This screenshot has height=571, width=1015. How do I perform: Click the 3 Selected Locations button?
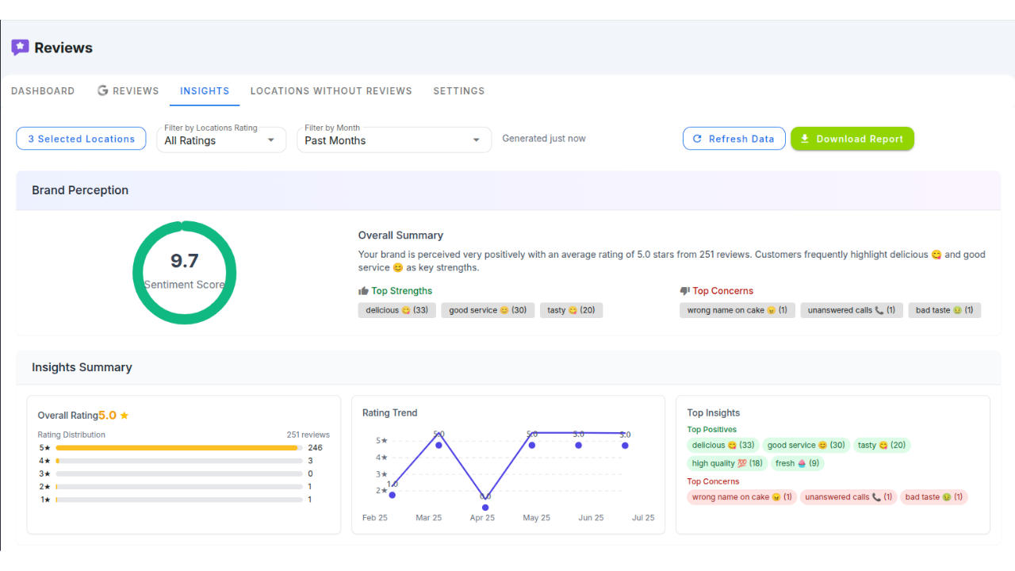tap(80, 138)
